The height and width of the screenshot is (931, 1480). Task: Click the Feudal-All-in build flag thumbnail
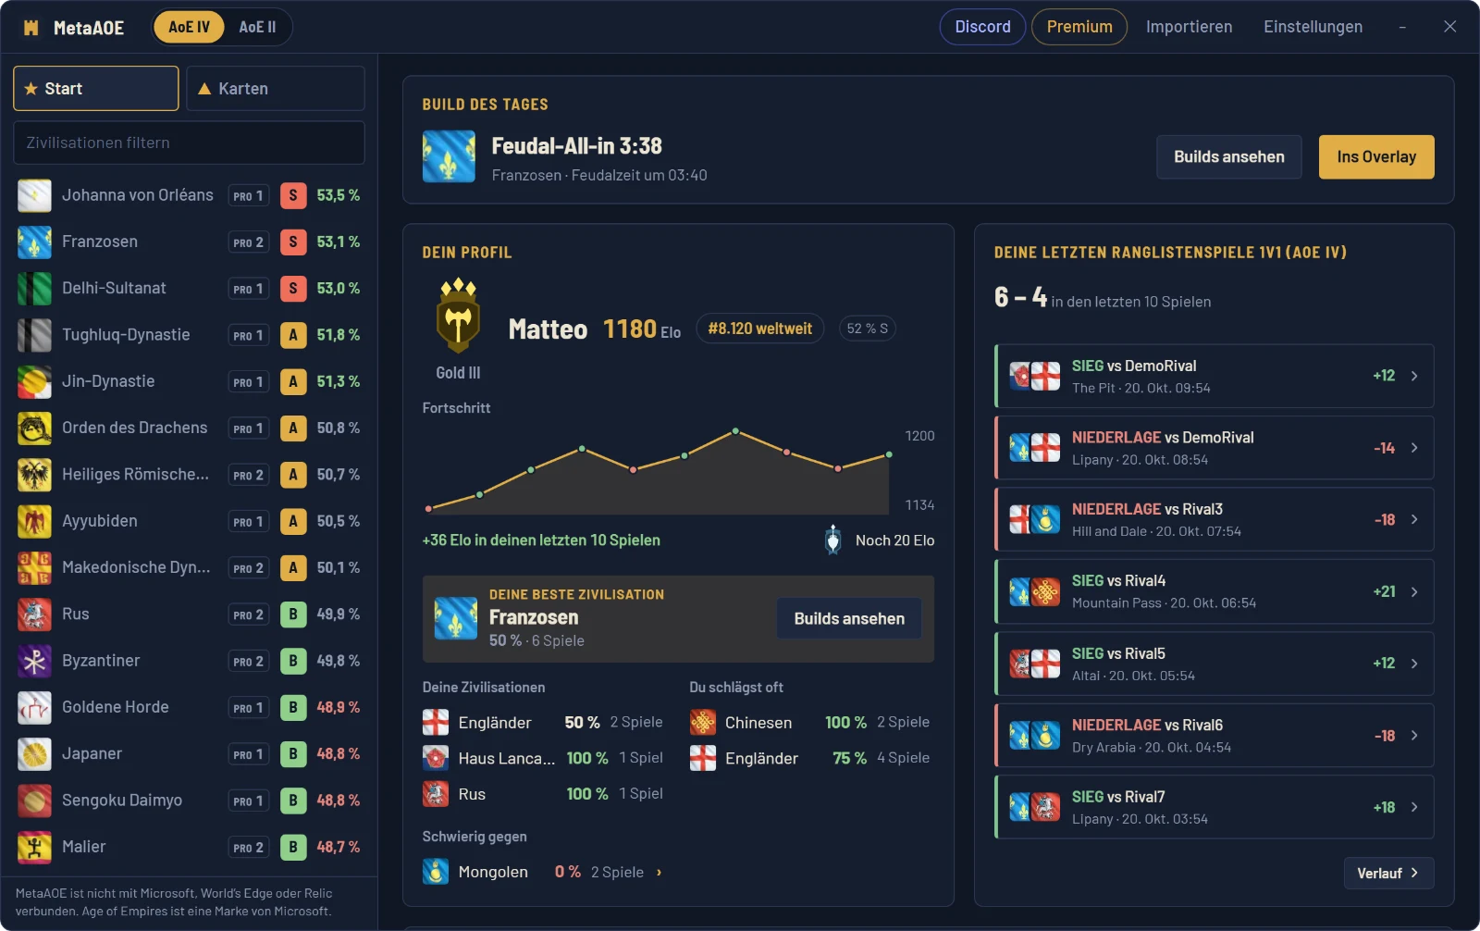click(449, 156)
